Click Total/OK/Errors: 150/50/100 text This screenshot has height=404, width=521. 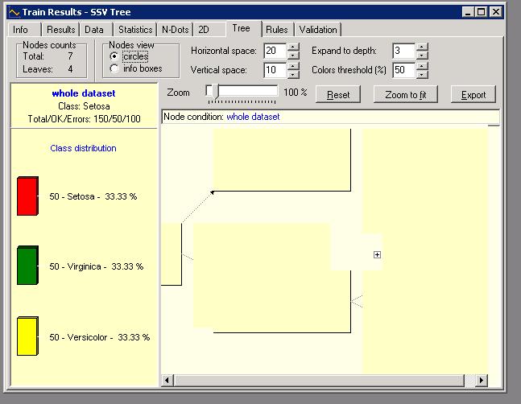(x=84, y=119)
